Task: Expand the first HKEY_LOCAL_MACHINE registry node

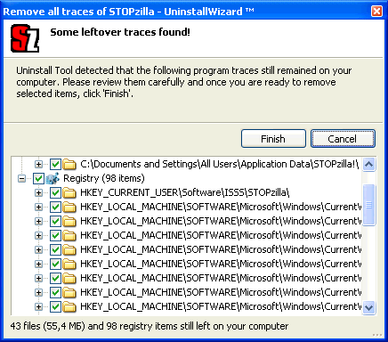Action: coord(38,207)
